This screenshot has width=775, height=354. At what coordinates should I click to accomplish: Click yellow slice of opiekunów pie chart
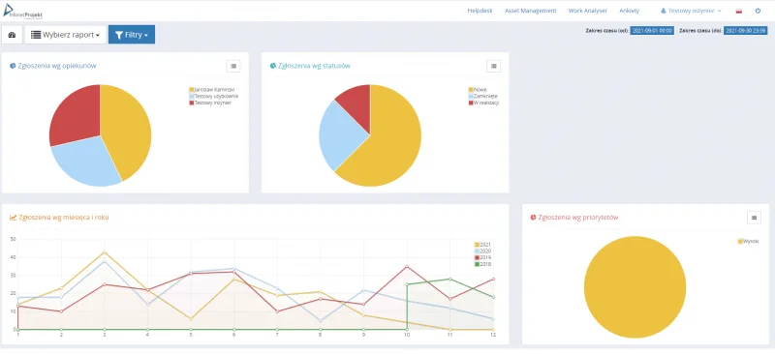point(128,129)
